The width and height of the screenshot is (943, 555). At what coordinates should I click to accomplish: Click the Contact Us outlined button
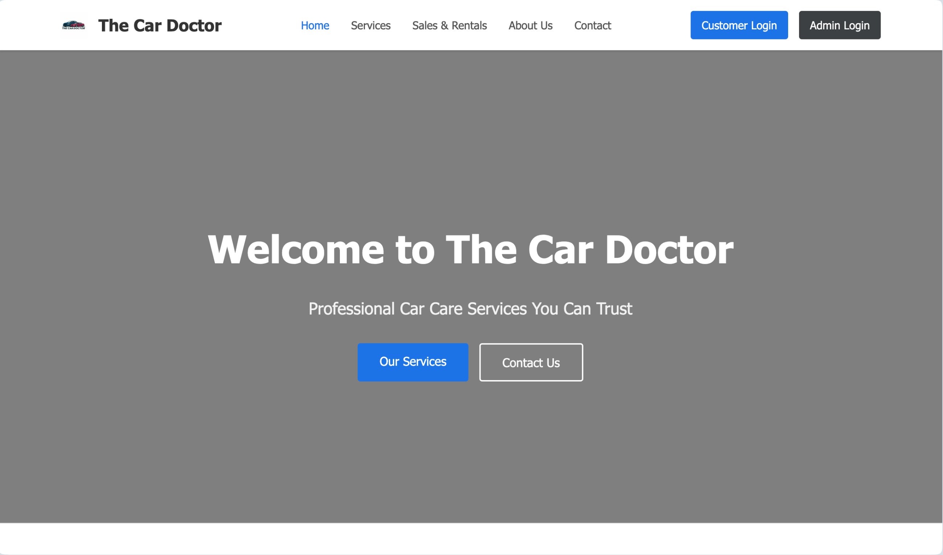tap(531, 362)
